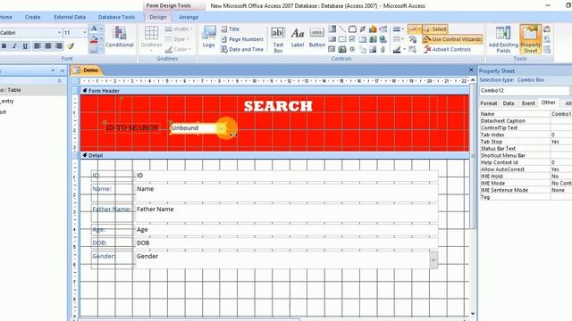
Task: Insert a Title control
Action: [x=231, y=29]
